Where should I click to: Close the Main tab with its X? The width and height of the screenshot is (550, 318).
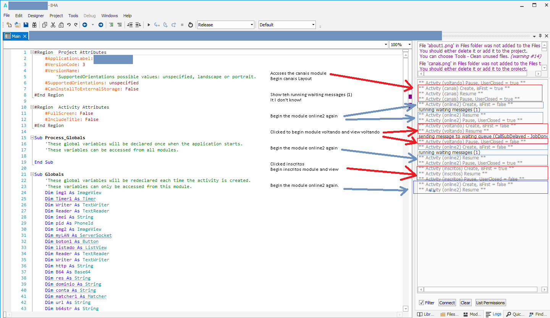click(x=25, y=36)
